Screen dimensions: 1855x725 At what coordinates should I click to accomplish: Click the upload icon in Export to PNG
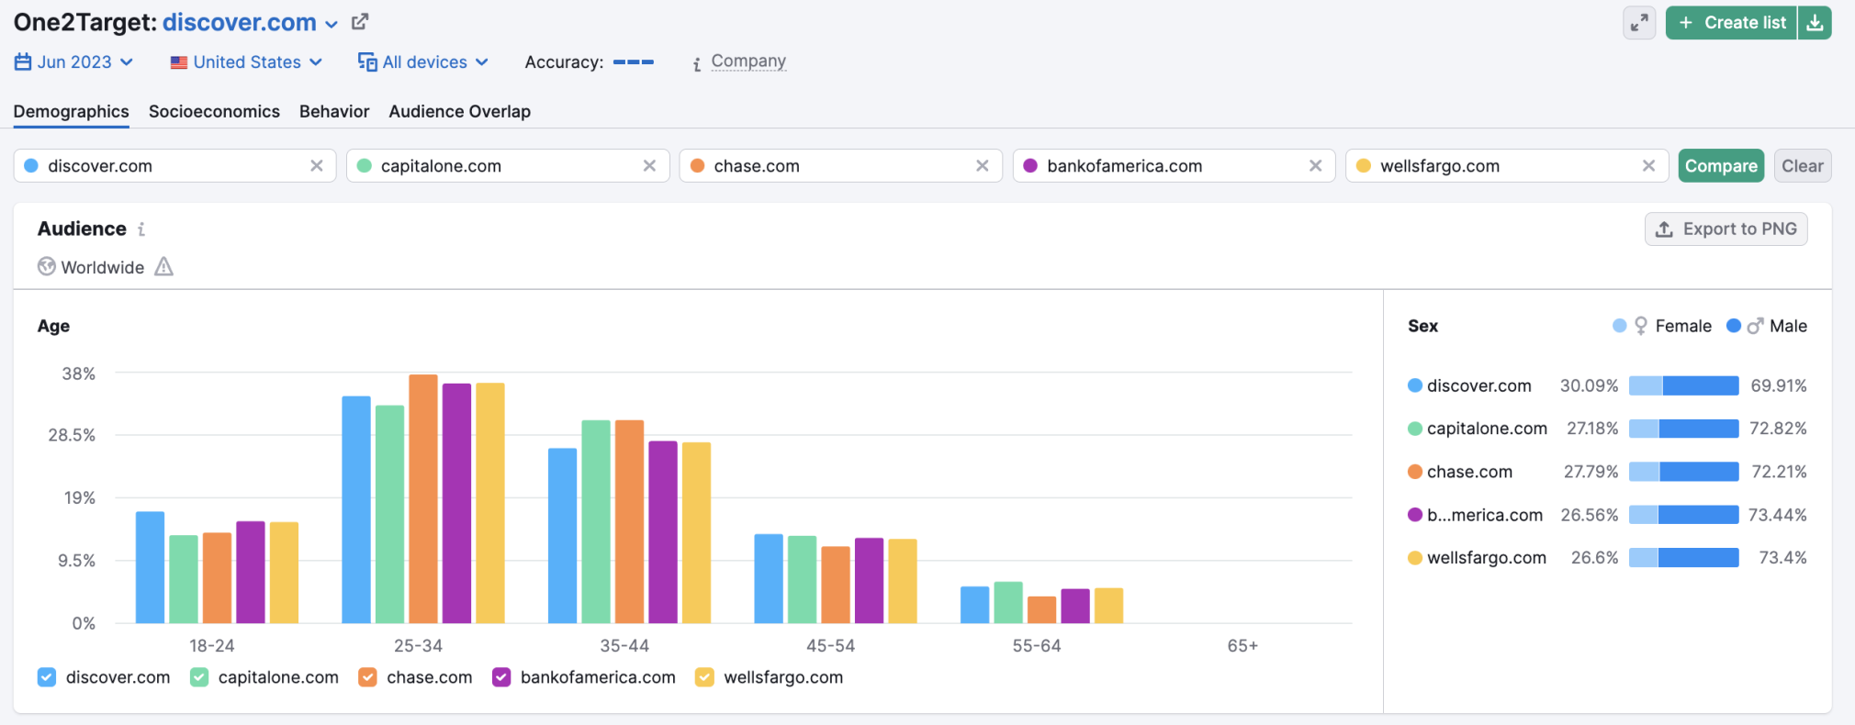(x=1664, y=229)
